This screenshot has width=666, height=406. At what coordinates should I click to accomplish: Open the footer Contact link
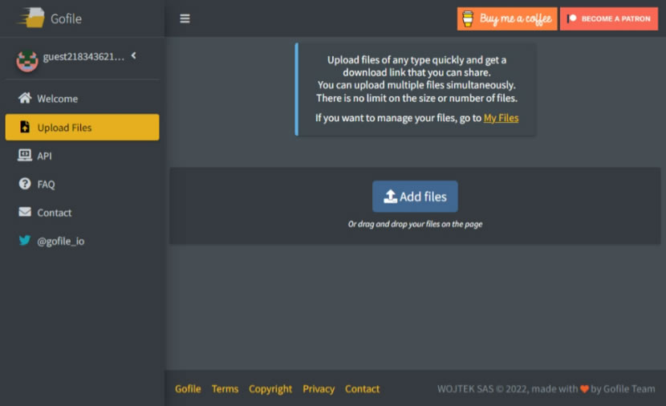[363, 388]
